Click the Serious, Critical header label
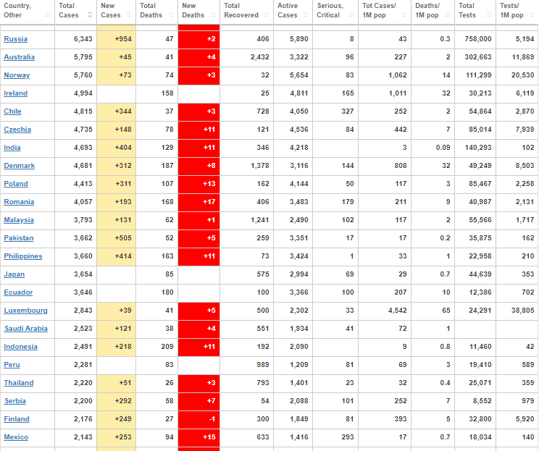539x451 pixels. pos(330,10)
